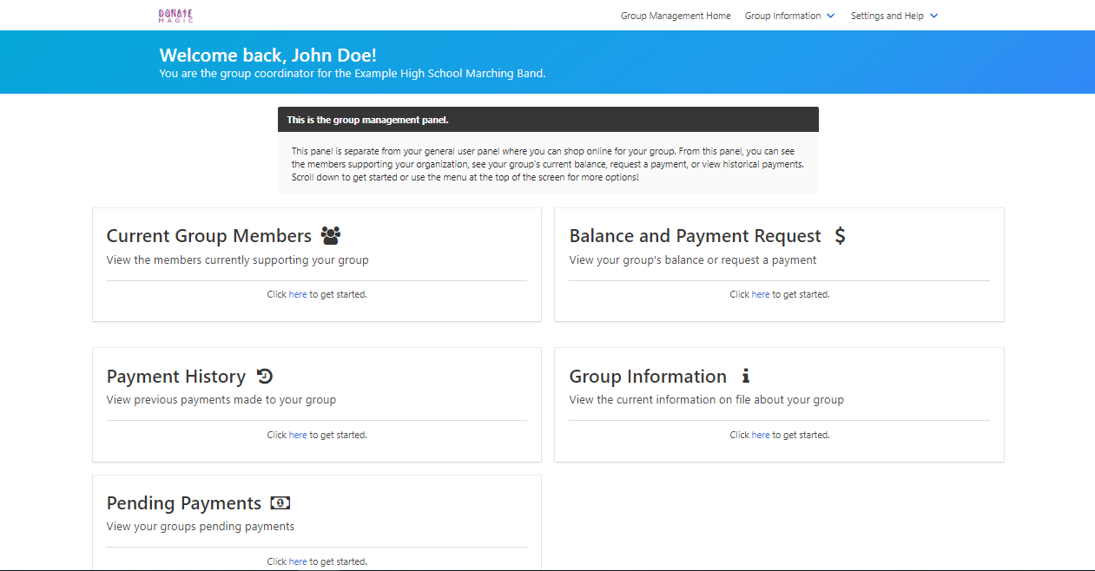1095x571 pixels.
Task: Click 'here' link in Payment History card
Action: click(298, 435)
